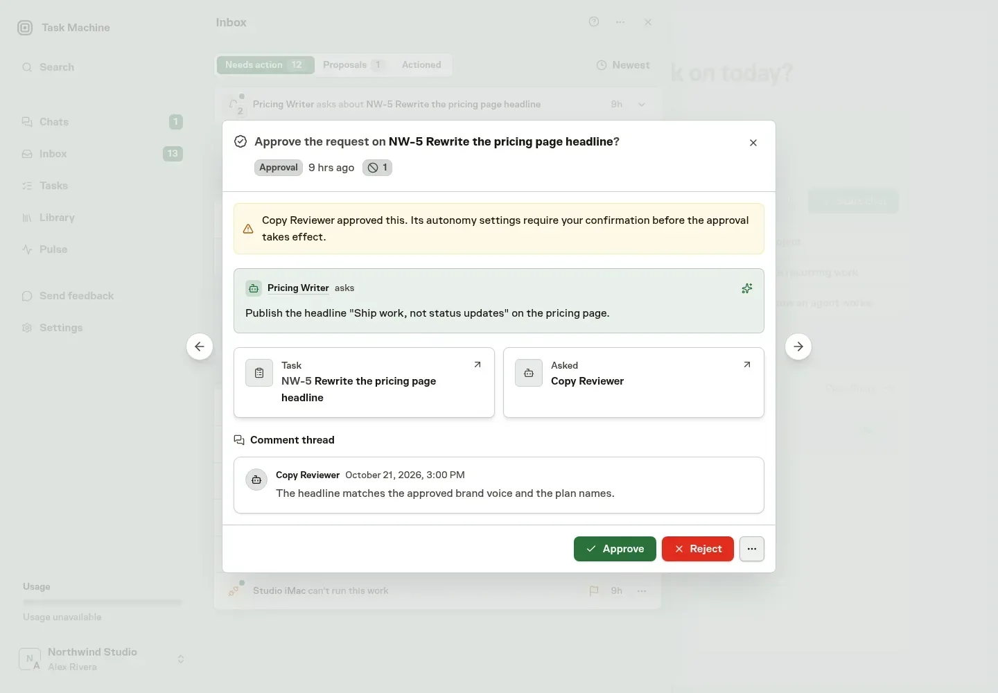Click the blocked count badge showing 1
Screen dimensions: 998x693
click(x=377, y=168)
